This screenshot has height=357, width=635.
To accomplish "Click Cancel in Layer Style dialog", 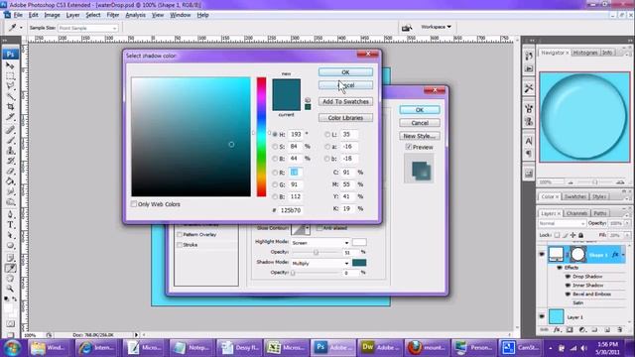I will tap(419, 123).
